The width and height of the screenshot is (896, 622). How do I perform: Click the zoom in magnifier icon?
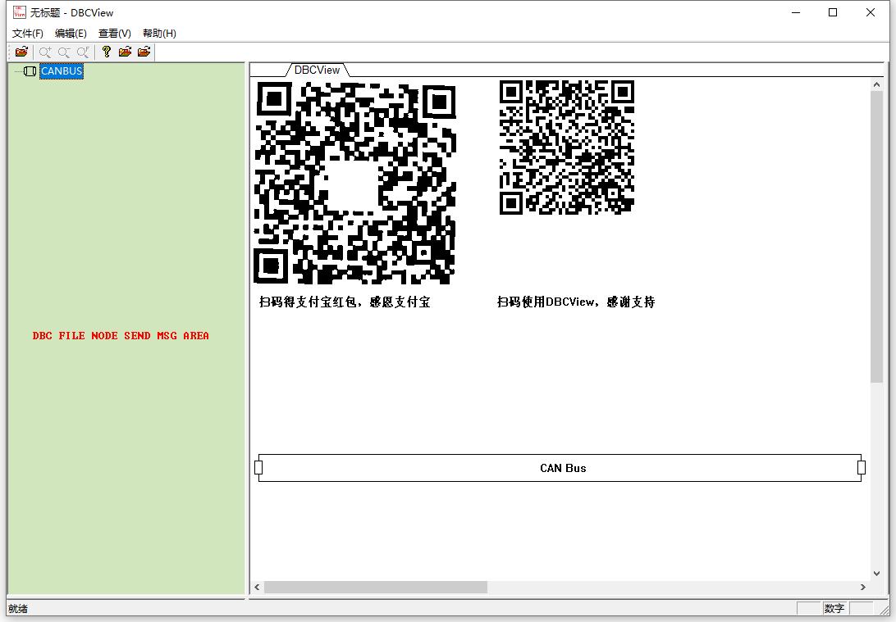click(x=45, y=52)
